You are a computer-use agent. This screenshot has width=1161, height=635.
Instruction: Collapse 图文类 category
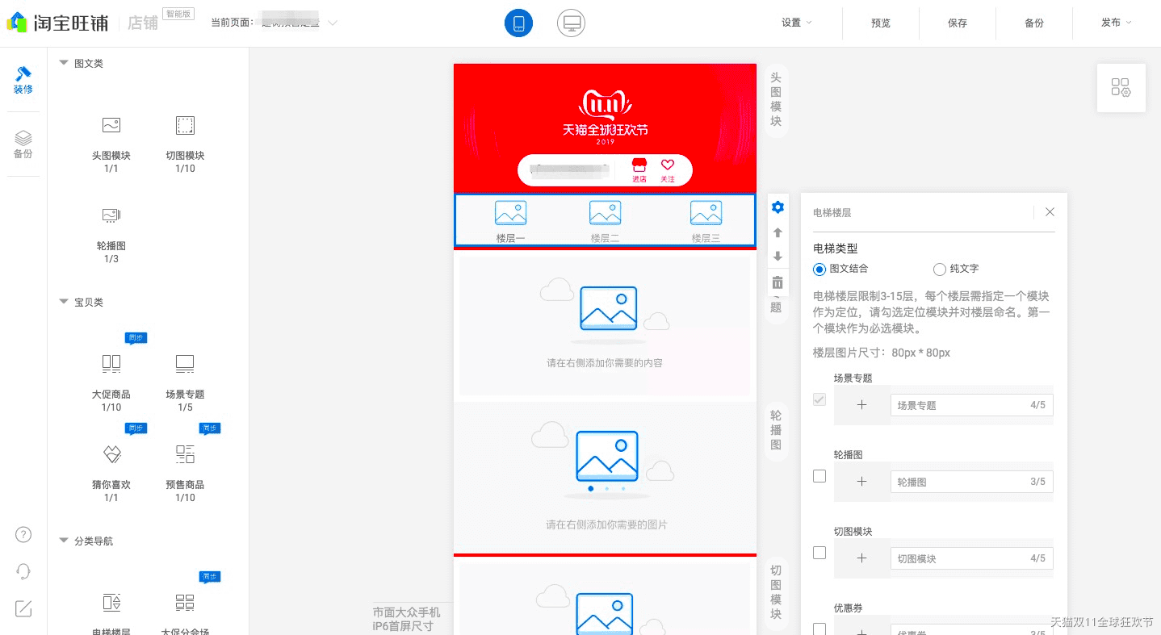coord(64,63)
